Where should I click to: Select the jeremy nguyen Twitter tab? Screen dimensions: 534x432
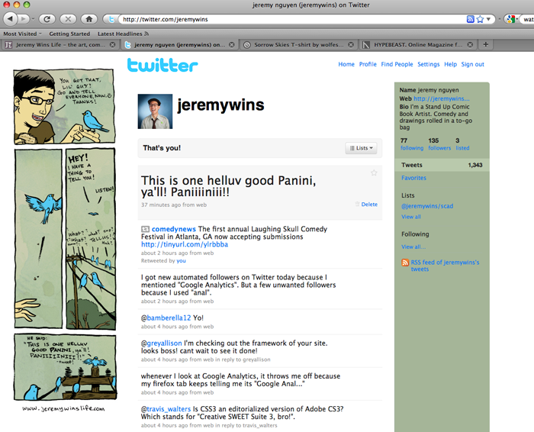pyautogui.click(x=179, y=44)
